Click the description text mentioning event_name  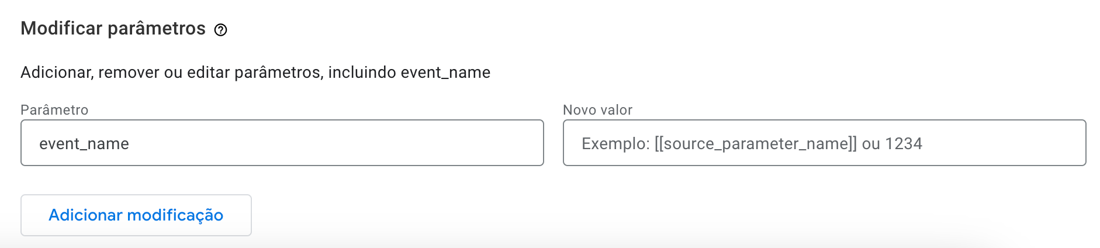(255, 73)
